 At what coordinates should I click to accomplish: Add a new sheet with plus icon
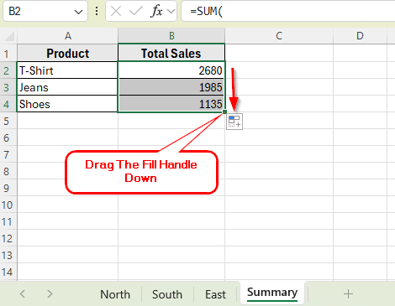coord(348,294)
